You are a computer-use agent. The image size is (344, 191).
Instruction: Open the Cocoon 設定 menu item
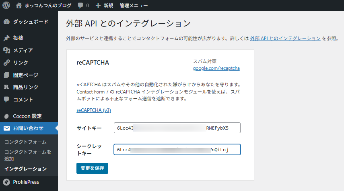point(27,116)
